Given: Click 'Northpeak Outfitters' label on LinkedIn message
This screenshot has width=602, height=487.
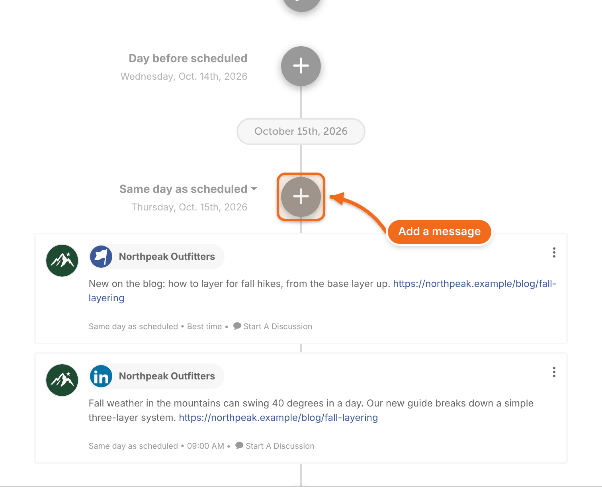Looking at the screenshot, I should 167,376.
